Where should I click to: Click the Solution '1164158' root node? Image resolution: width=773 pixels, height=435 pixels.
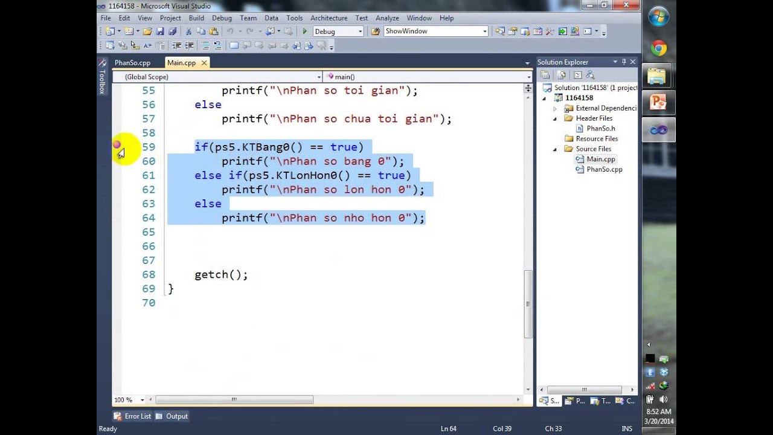[x=590, y=88]
